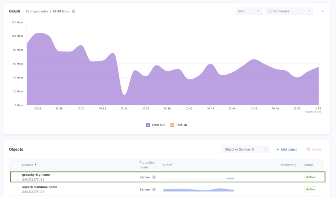
Task: Select the grouchy-fry.name row checkbox
Action: point(15,177)
